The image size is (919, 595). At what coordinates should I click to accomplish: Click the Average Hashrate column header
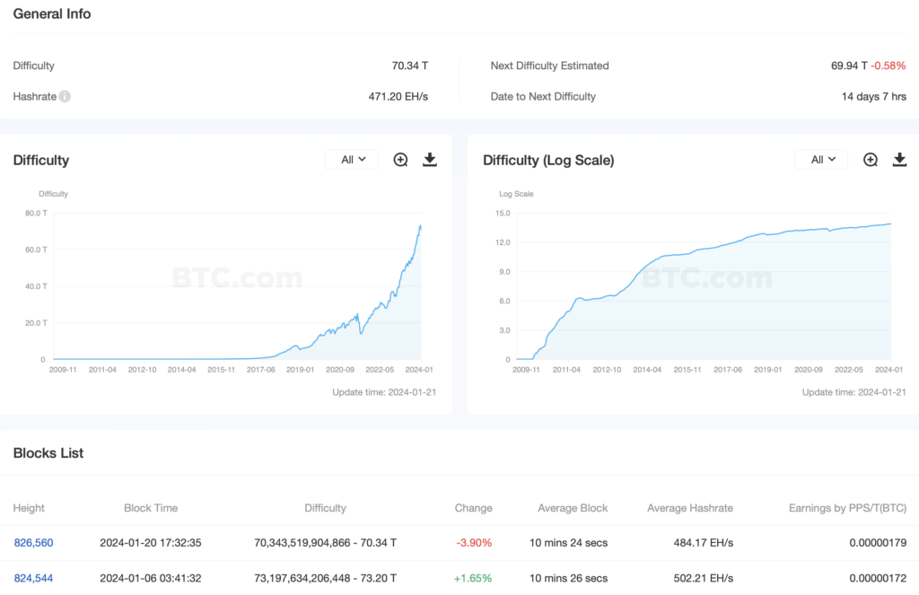[689, 508]
